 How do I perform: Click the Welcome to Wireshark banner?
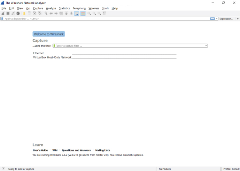49,34
